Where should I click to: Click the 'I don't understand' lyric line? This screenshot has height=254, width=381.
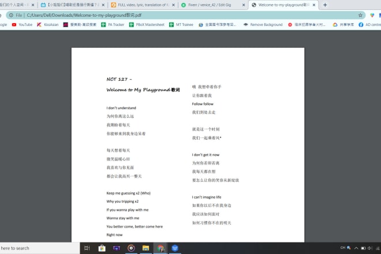[x=121, y=108]
